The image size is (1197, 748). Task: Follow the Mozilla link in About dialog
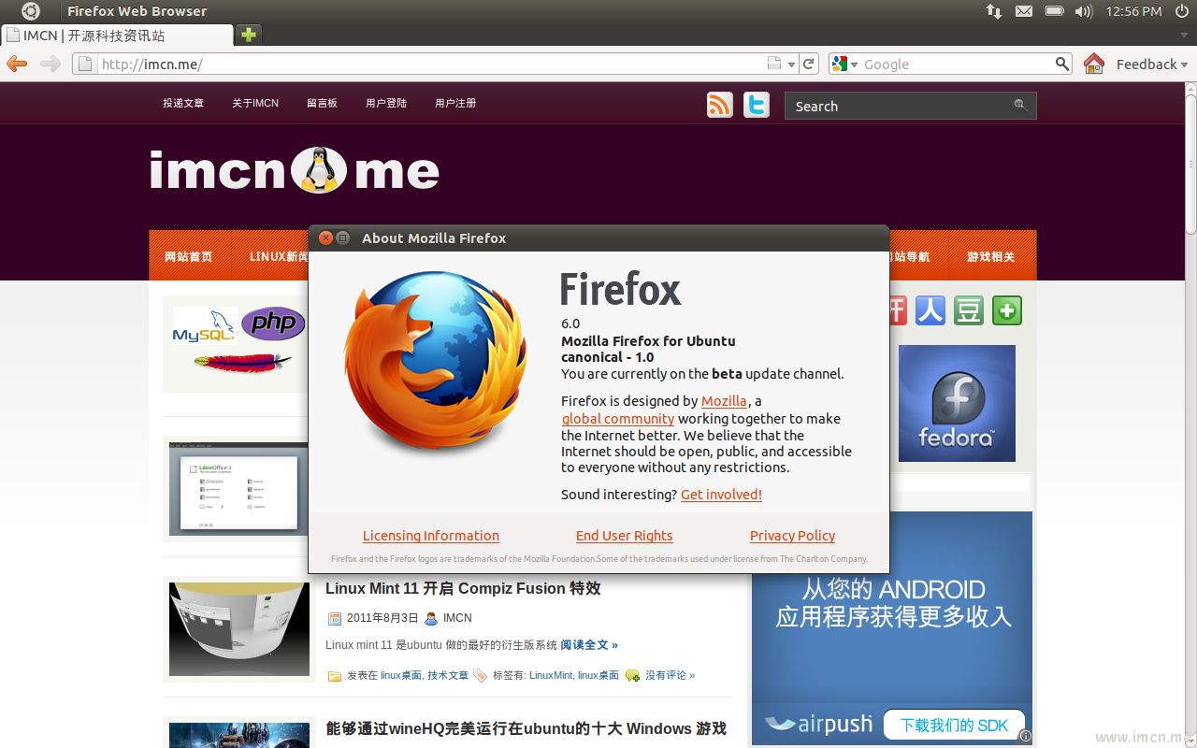(724, 401)
